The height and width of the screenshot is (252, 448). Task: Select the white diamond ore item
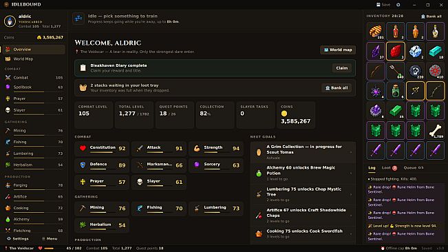click(x=415, y=51)
